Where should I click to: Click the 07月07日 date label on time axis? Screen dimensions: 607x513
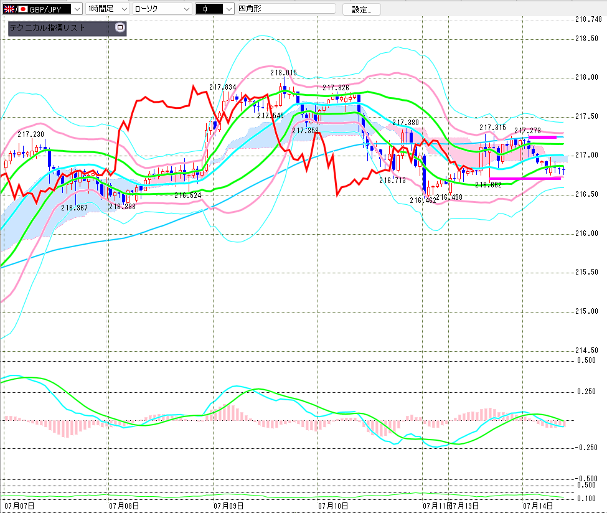tap(19, 506)
